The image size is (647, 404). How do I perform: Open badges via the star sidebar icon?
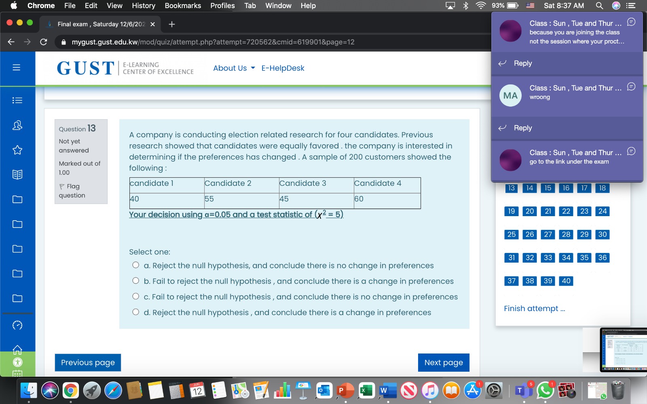(x=17, y=150)
